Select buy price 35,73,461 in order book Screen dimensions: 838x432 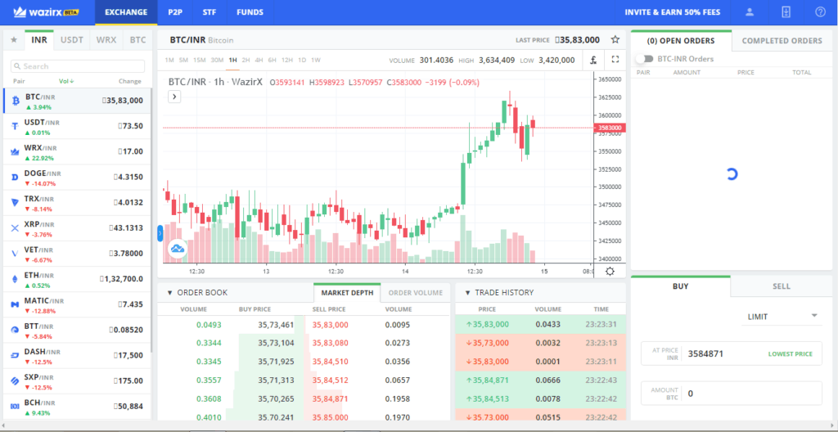(276, 325)
